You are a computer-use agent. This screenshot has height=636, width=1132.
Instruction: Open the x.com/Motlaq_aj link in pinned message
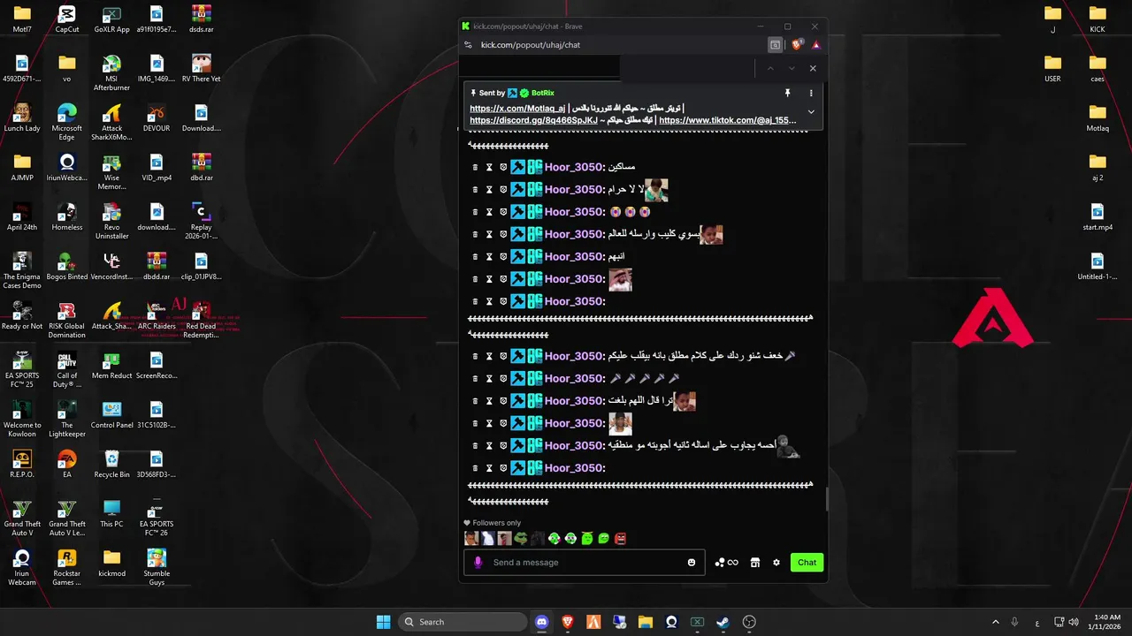[x=517, y=109]
